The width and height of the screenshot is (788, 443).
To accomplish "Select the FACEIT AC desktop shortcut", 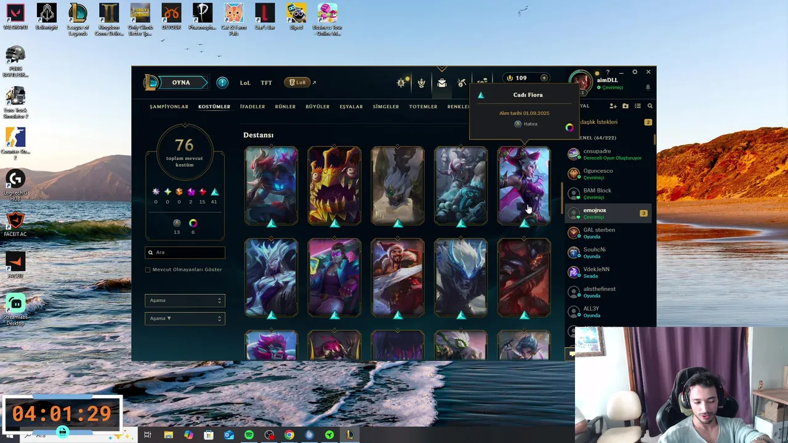I will 15,224.
